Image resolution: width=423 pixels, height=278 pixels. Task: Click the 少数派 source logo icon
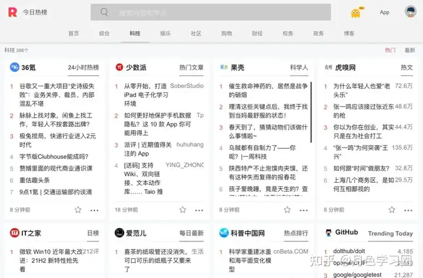(x=119, y=67)
